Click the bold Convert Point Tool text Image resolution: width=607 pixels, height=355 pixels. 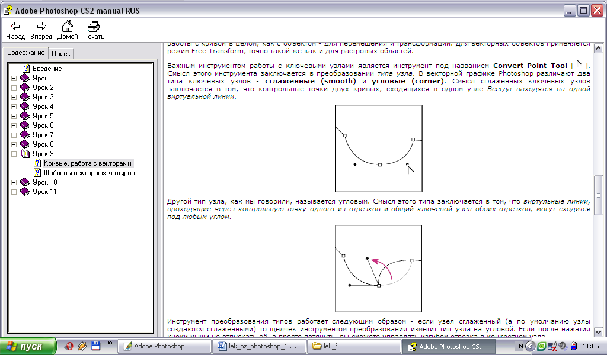coord(530,66)
